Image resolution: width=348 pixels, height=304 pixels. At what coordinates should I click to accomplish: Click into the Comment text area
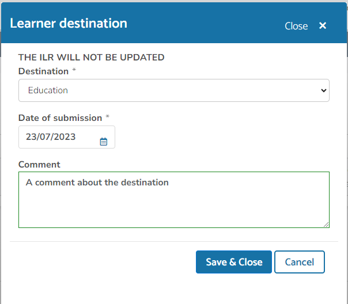tap(174, 200)
